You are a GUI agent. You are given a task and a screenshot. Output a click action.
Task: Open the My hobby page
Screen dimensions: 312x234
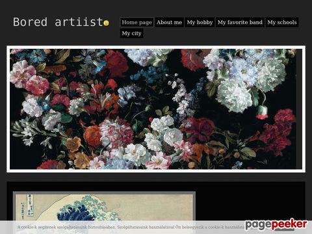[x=200, y=22]
